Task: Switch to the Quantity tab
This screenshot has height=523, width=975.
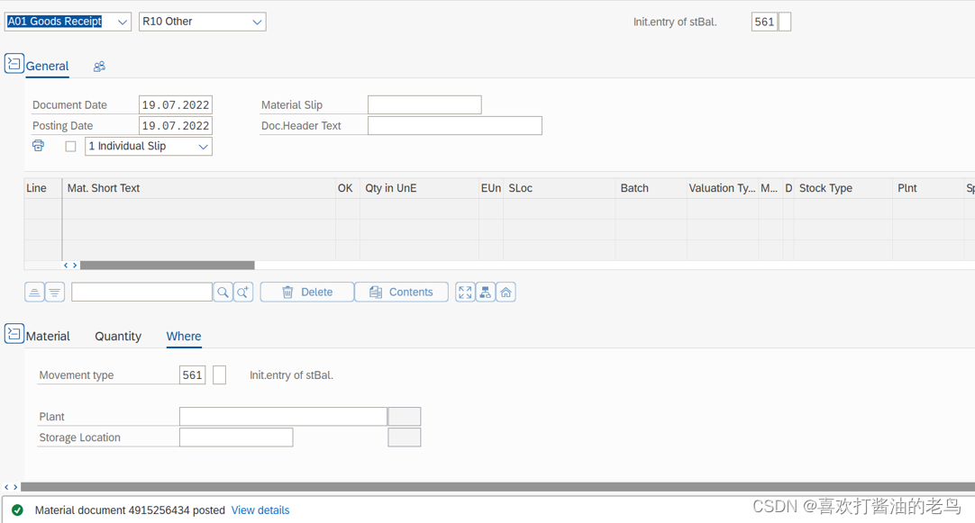Action: coord(118,336)
